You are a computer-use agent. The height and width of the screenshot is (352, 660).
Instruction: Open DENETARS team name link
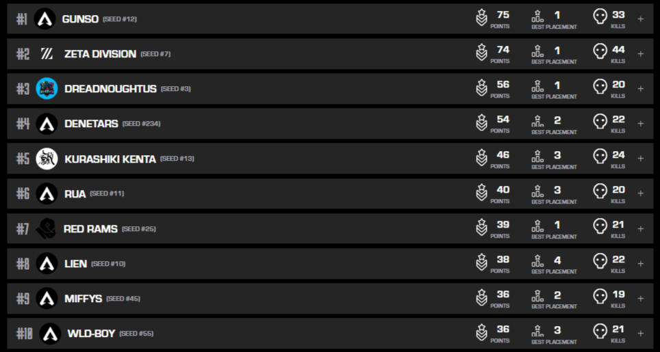click(x=91, y=124)
